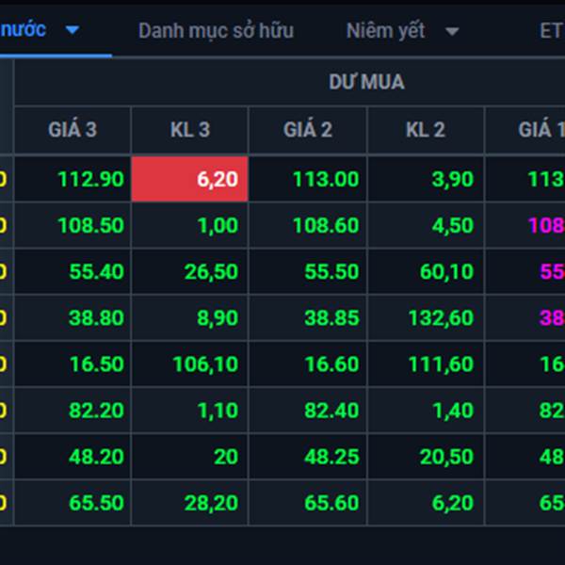Viewport: 565px width, 565px height.
Task: Click the volume 28,20
Action: pyautogui.click(x=211, y=502)
